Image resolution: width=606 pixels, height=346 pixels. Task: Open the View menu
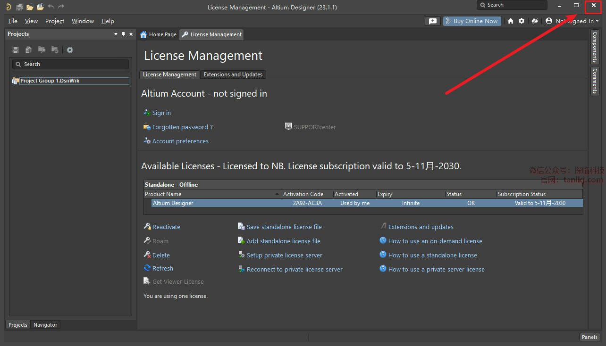pyautogui.click(x=31, y=21)
